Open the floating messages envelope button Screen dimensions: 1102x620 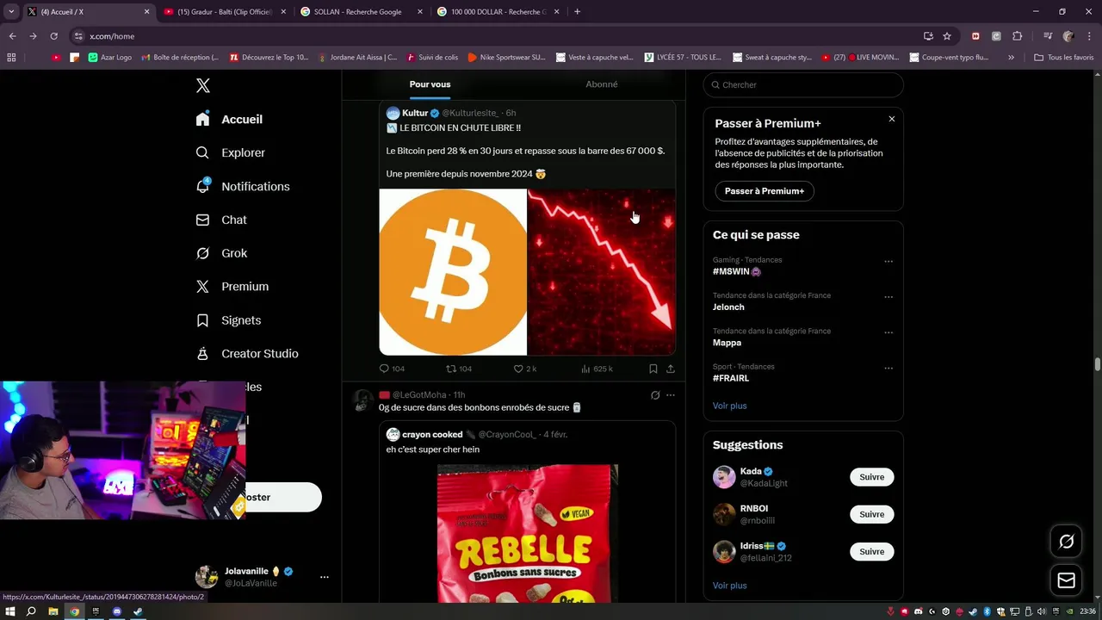1066,580
